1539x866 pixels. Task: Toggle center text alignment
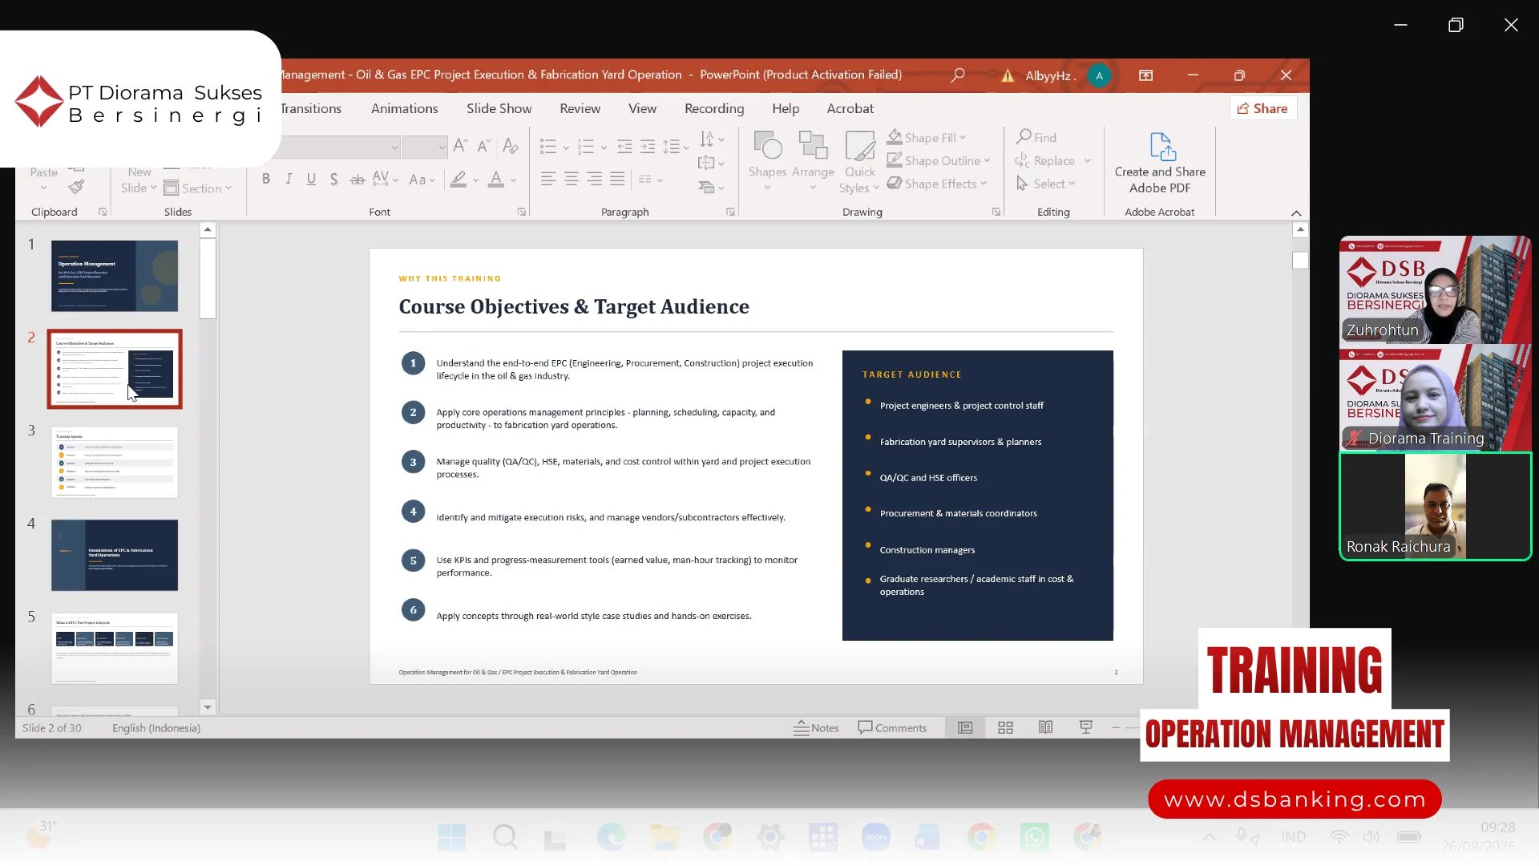[x=572, y=180]
